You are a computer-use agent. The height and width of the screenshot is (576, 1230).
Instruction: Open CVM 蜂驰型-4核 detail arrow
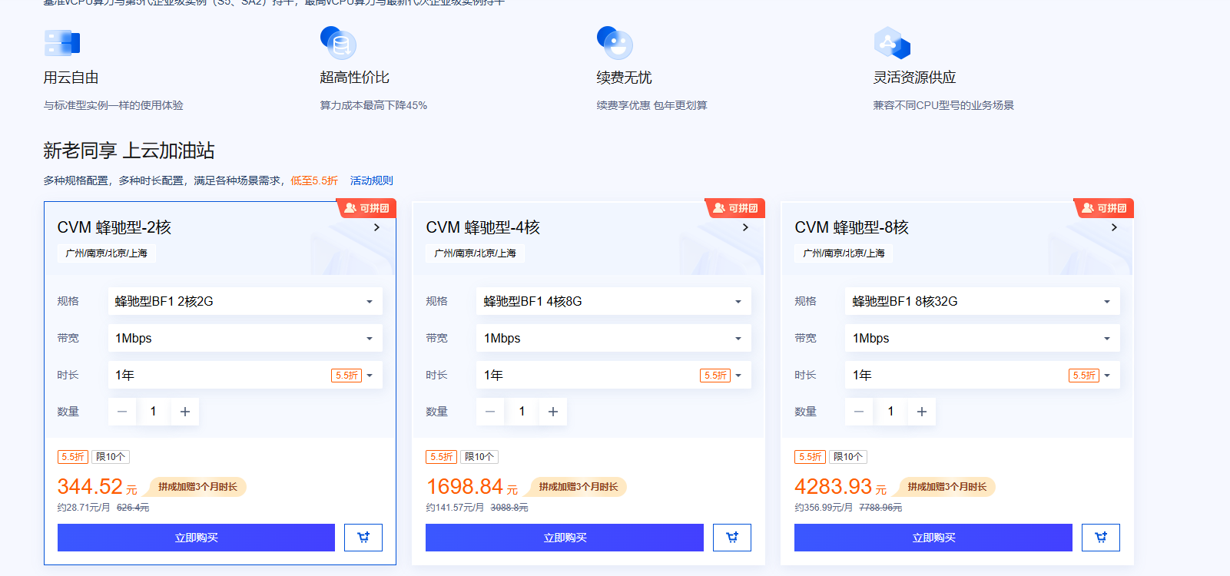[745, 227]
